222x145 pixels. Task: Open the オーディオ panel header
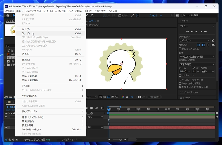[x=184, y=21]
